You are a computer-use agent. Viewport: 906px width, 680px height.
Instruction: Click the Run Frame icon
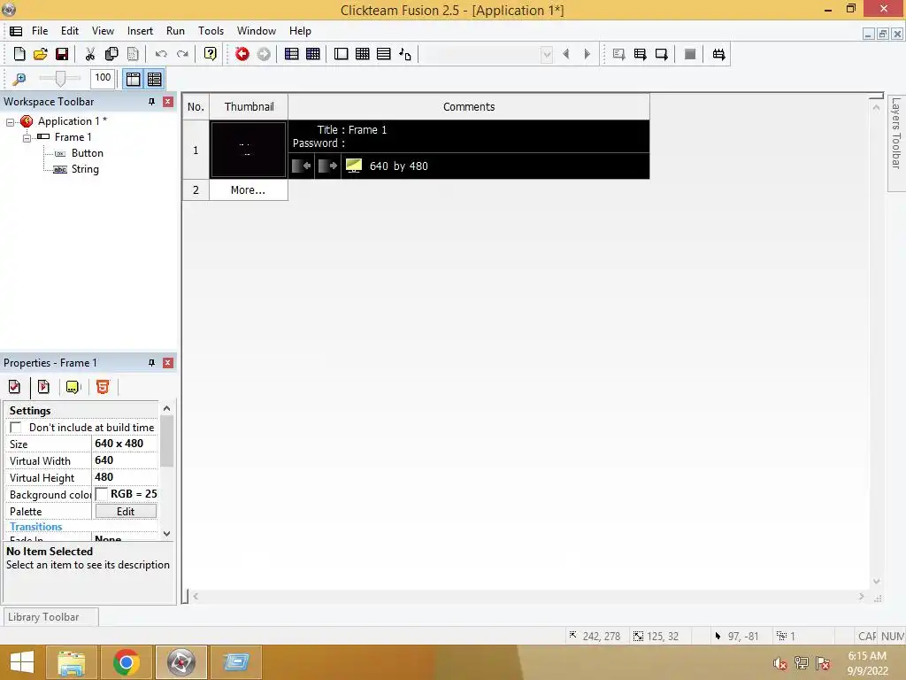[662, 54]
